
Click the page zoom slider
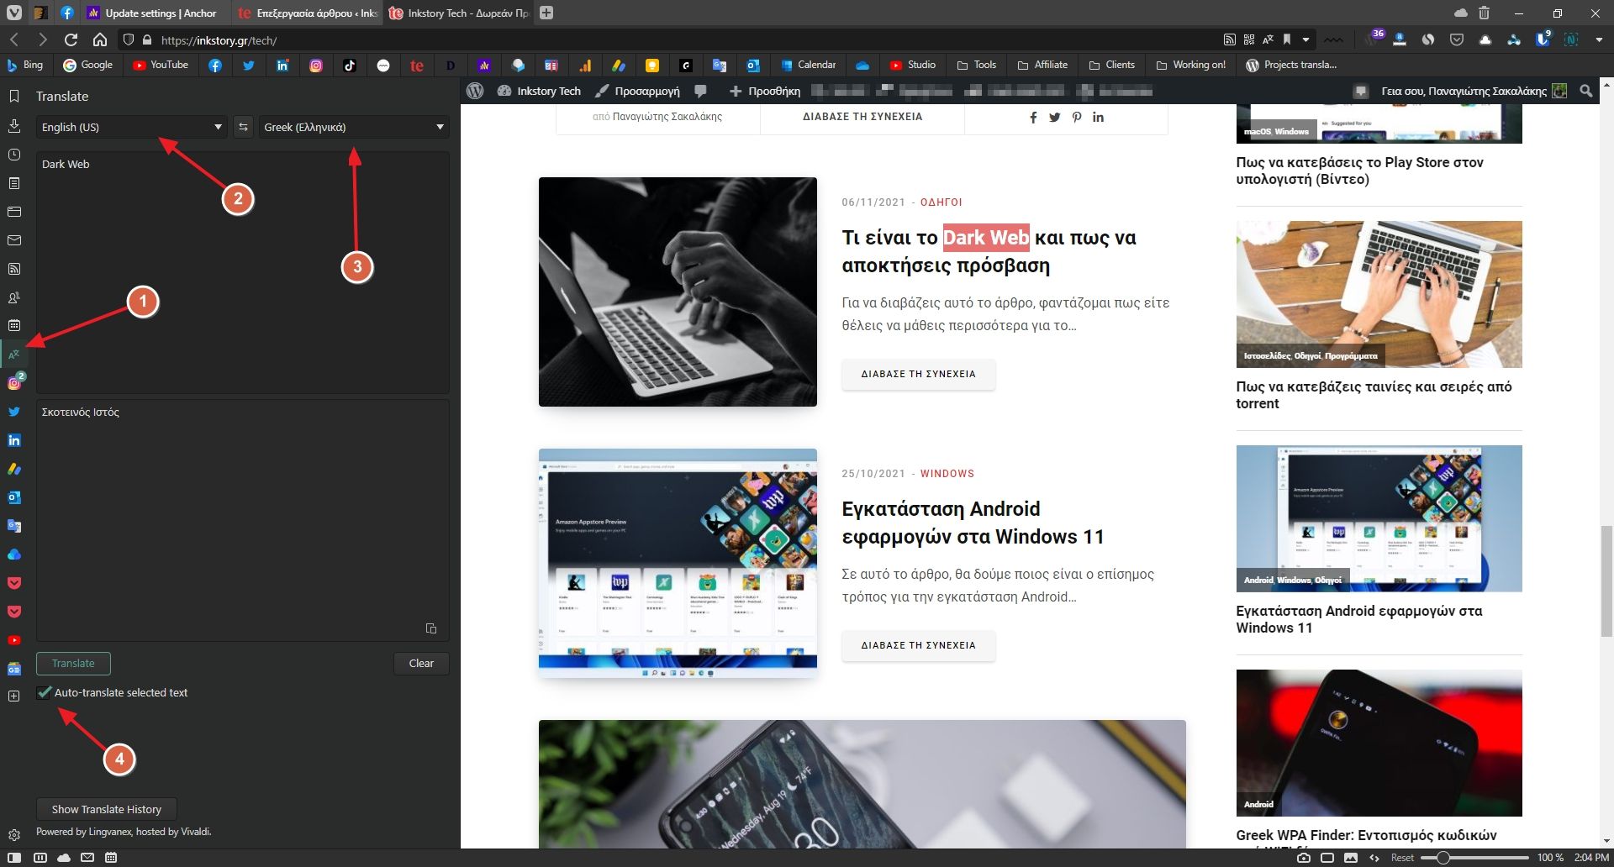(x=1474, y=858)
